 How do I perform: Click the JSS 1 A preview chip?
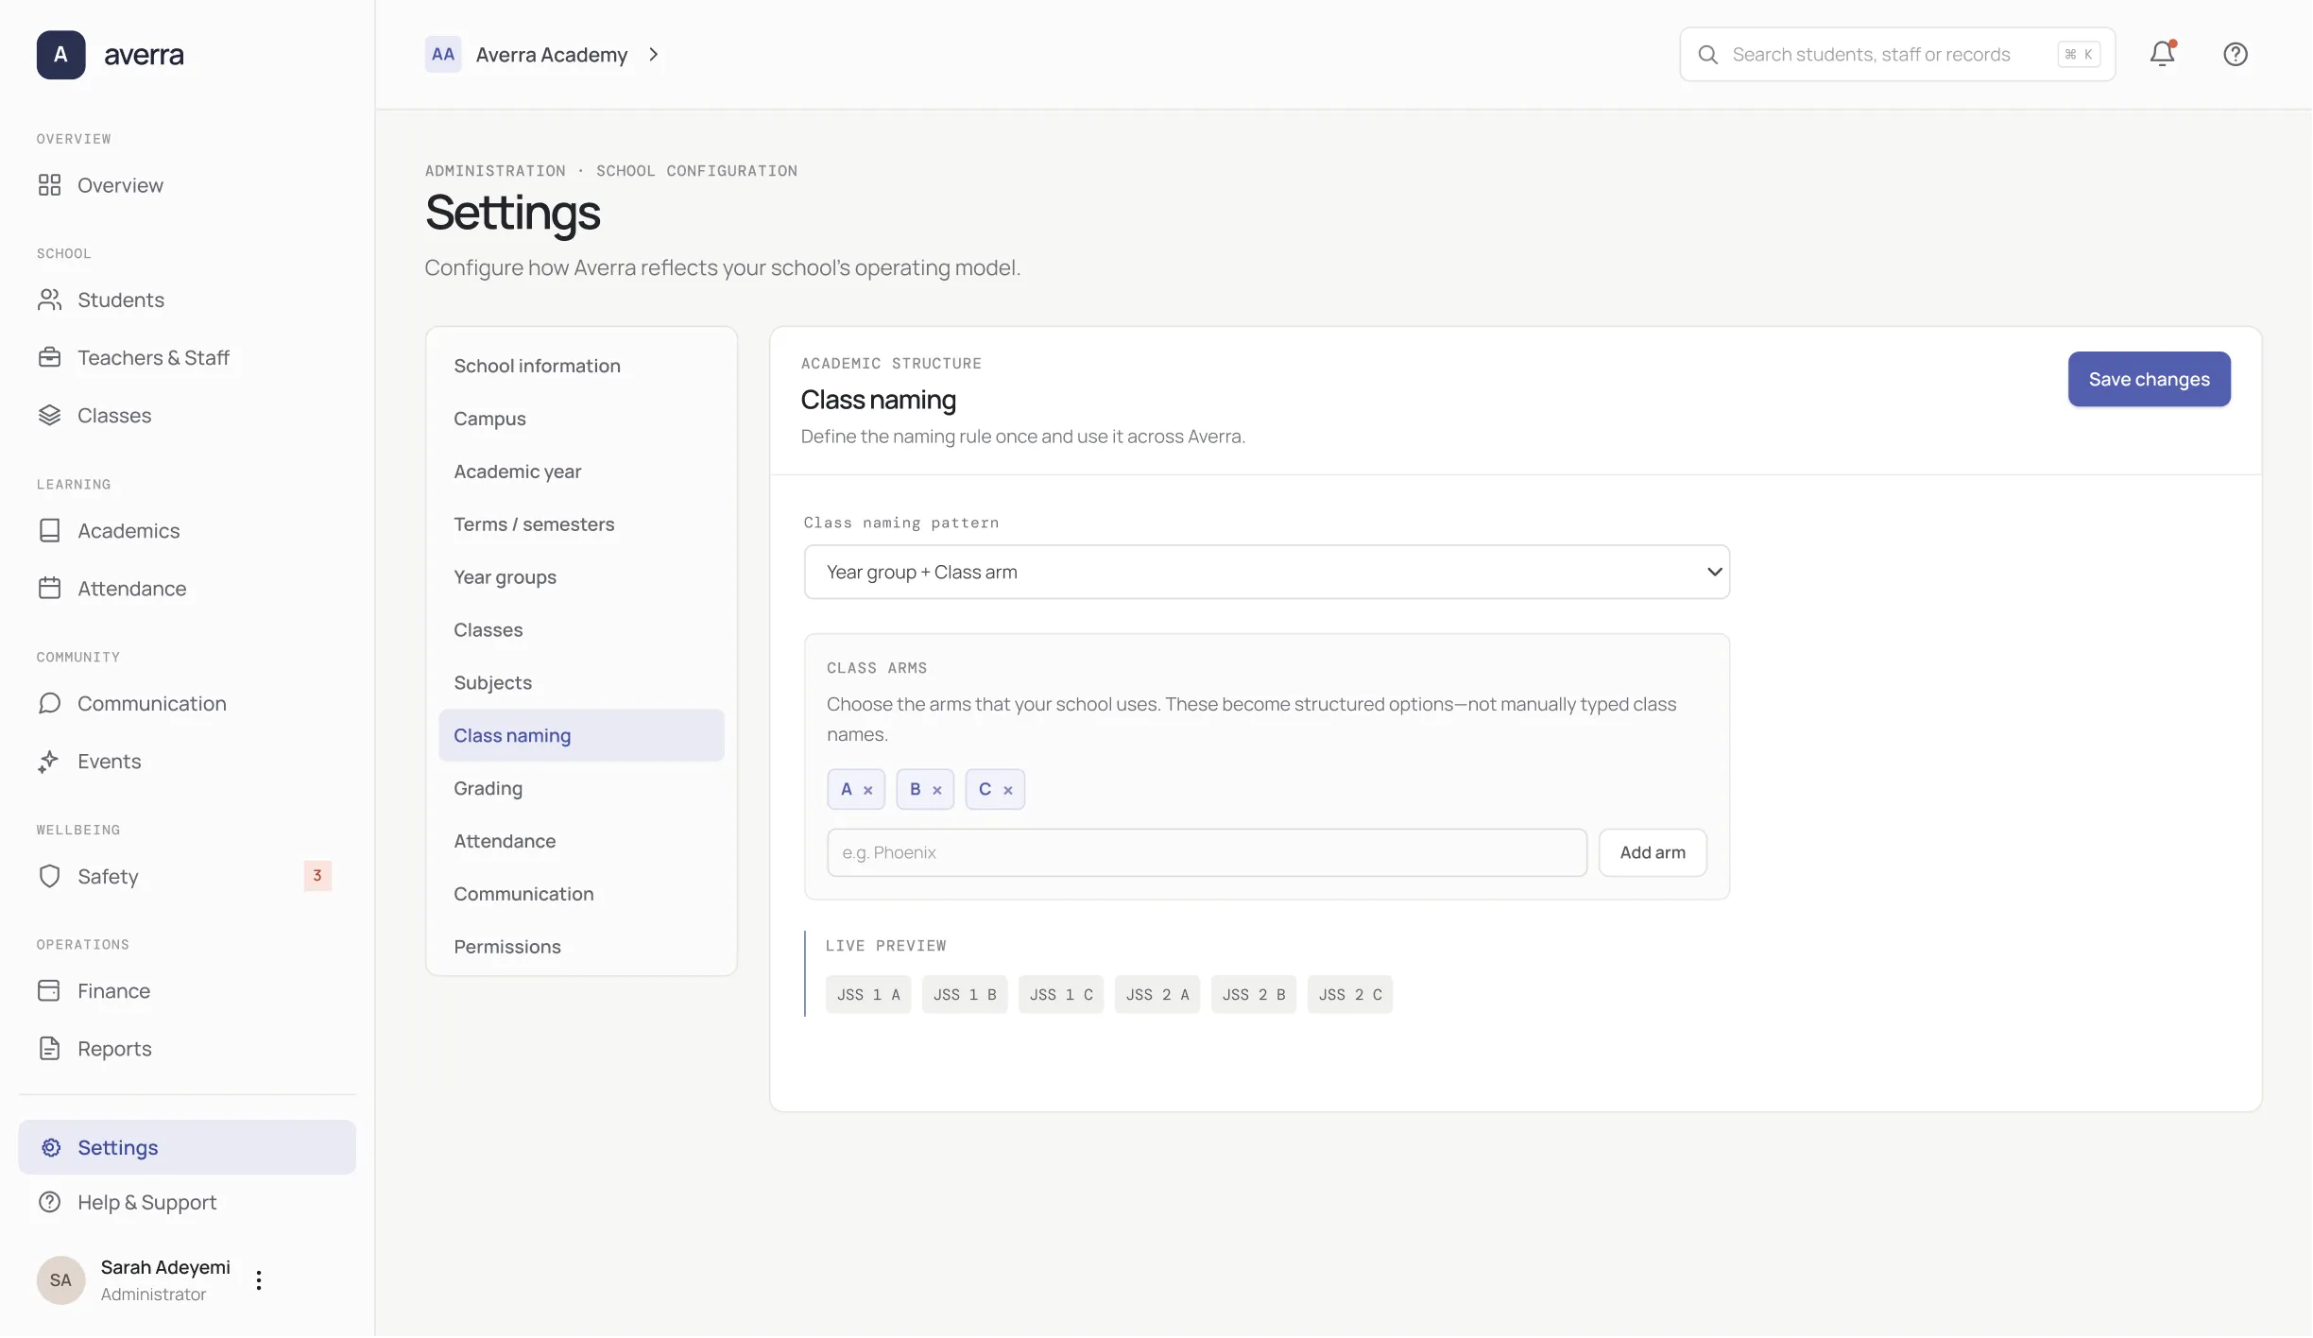(867, 994)
